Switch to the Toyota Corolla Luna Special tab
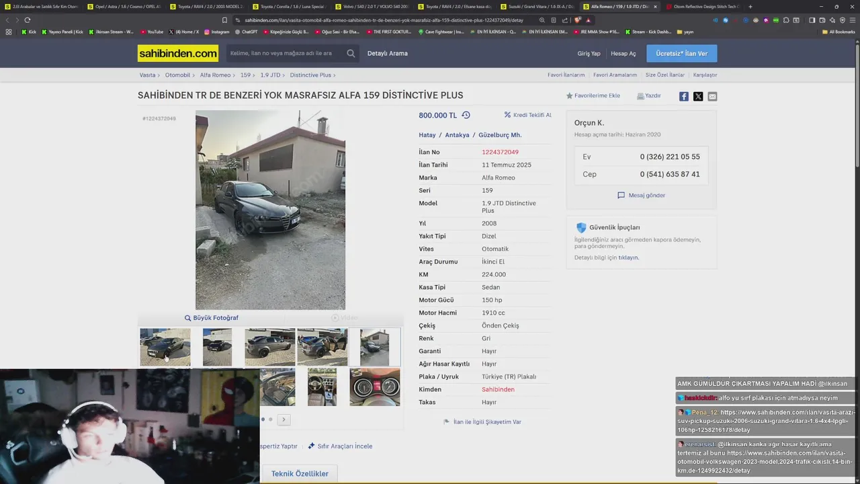 click(x=290, y=7)
